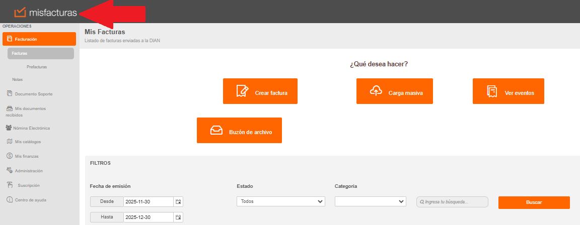The image size is (580, 225).
Task: Click the Crear factura button
Action: (260, 91)
